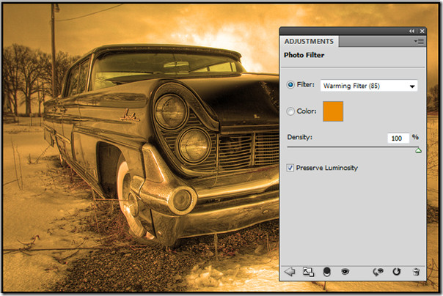Select the Filter radio button
Image resolution: width=443 pixels, height=296 pixels.
pos(290,85)
